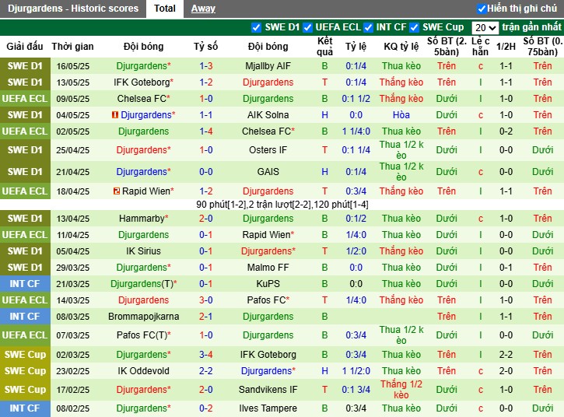Viewport: 564px width, 417px height.
Task: Click the odds 1 1/2:0 in IK Oddevold row
Action: pyautogui.click(x=356, y=371)
